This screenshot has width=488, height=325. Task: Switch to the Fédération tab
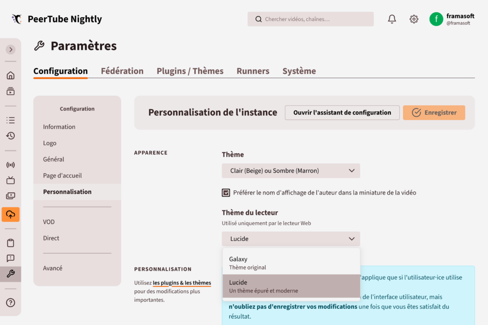122,70
